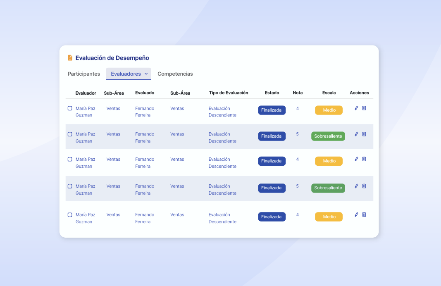Open Fernando Ferreira's profile from the second row
441x286 pixels.
click(x=145, y=137)
